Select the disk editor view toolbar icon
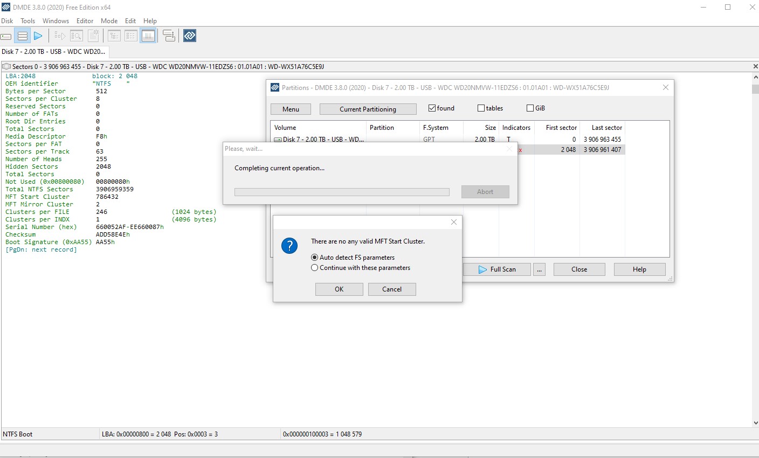The width and height of the screenshot is (759, 458). [148, 36]
